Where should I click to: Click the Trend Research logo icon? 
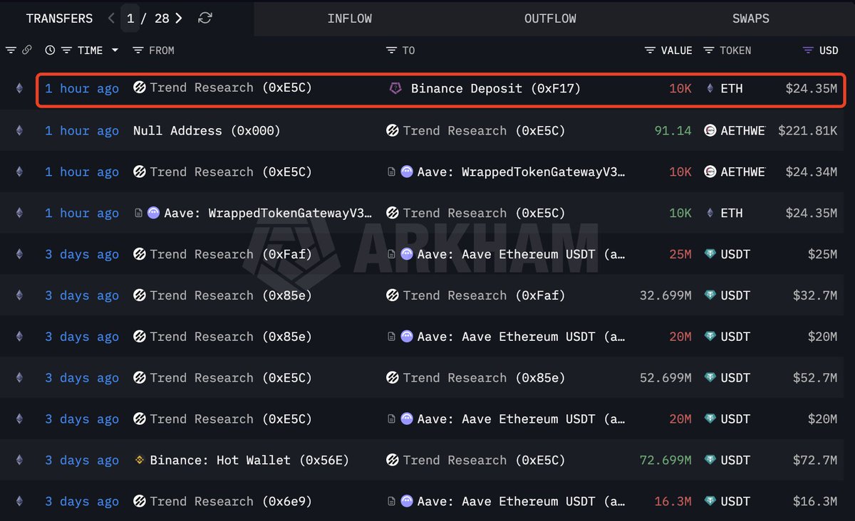click(140, 88)
